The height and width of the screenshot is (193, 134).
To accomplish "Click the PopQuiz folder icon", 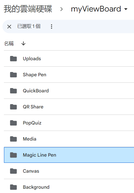I will [13, 123].
